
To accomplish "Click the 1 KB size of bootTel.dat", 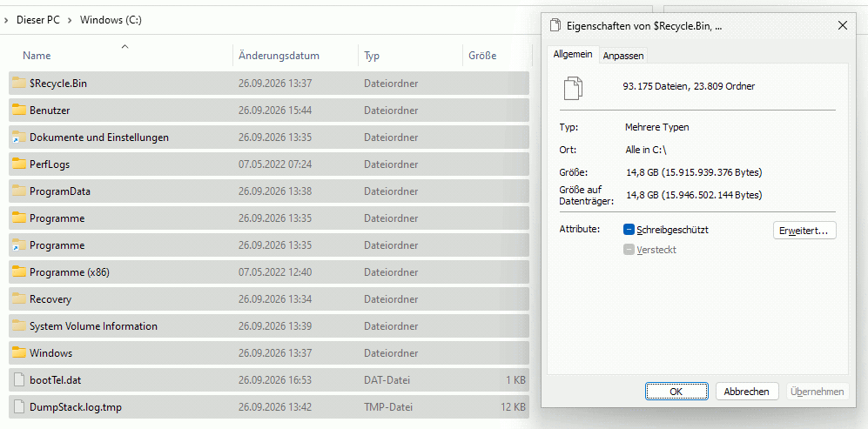I will [515, 380].
